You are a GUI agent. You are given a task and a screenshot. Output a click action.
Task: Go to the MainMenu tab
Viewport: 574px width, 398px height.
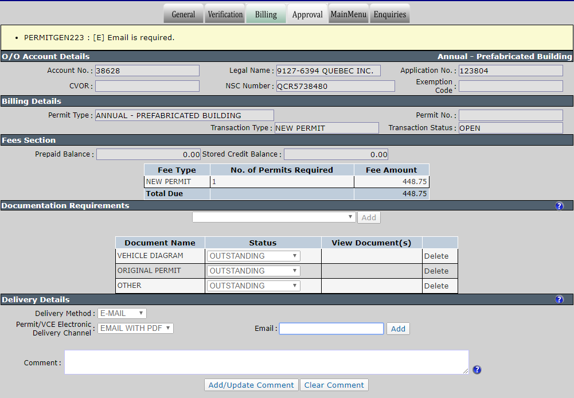(349, 14)
